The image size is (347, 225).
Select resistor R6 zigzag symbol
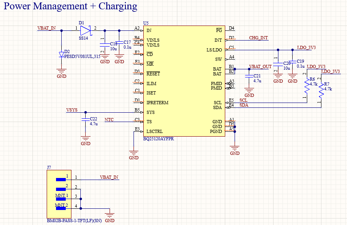pos(307,86)
